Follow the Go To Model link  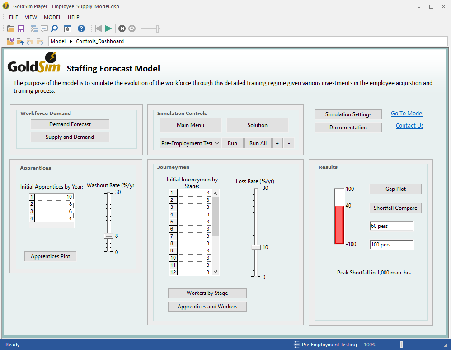[x=407, y=114]
